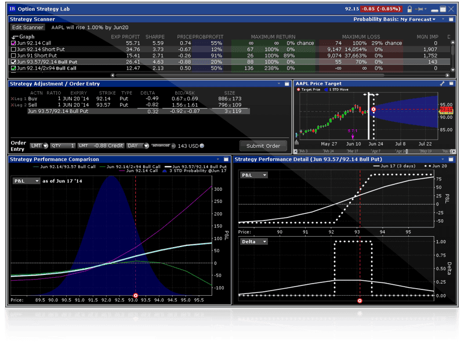Image resolution: width=464 pixels, height=348 pixels.
Task: Open the Strategy Performance Detail menu arrow
Action: [x=443, y=159]
